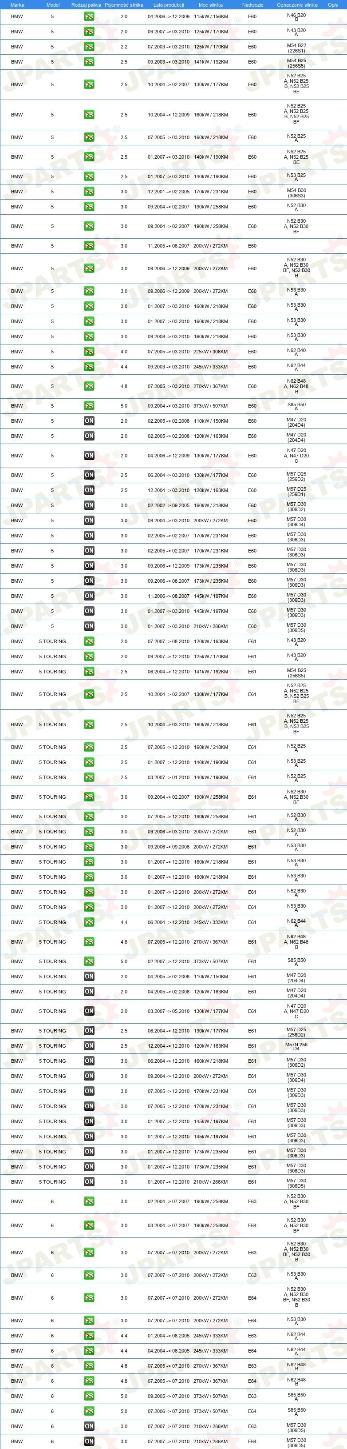Click production years 02.2002 -> 09.2005
Image resolution: width=347 pixels, height=1449 pixels.
click(169, 505)
